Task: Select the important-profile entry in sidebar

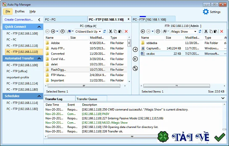Action: click(x=18, y=77)
